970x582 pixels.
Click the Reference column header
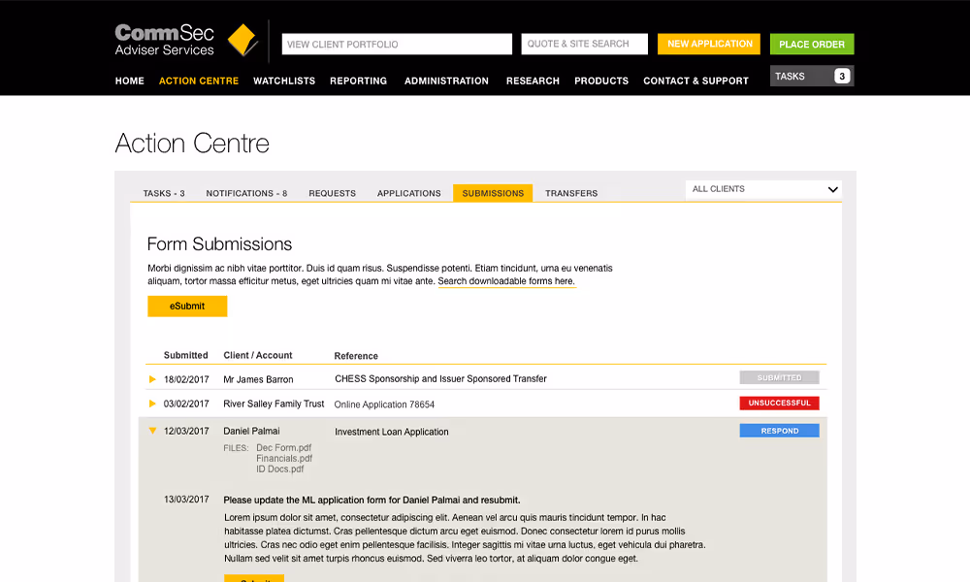point(356,356)
